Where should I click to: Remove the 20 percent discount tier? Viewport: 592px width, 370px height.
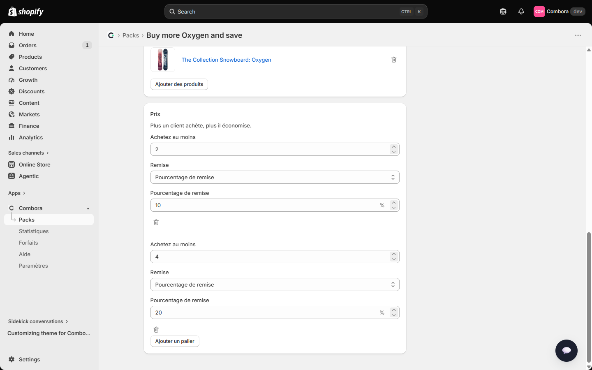click(156, 330)
